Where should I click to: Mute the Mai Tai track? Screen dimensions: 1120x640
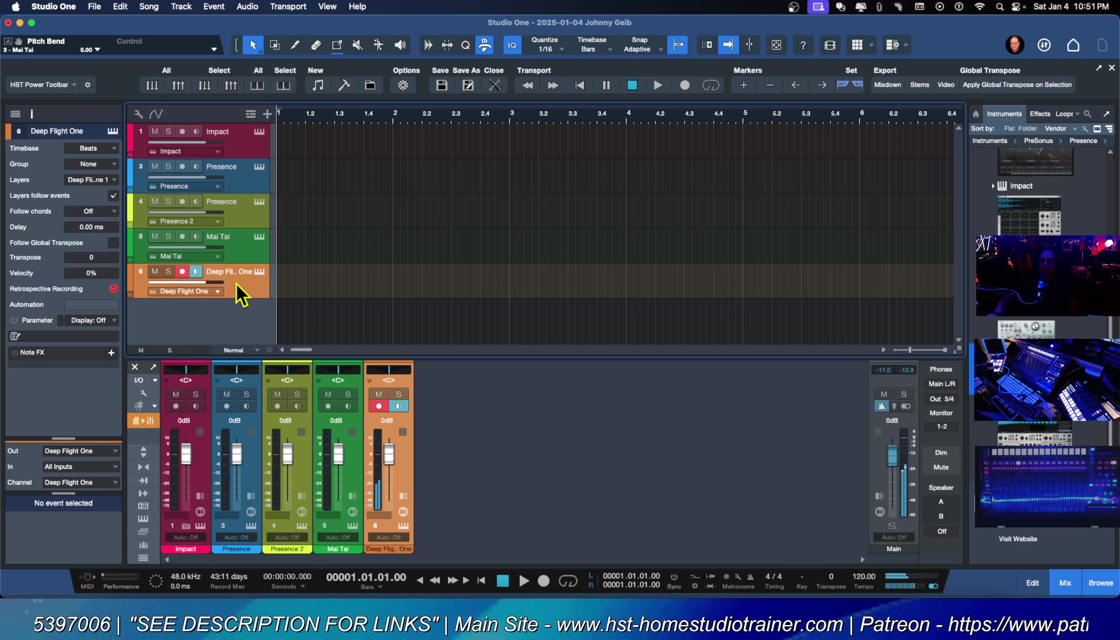[x=154, y=237]
